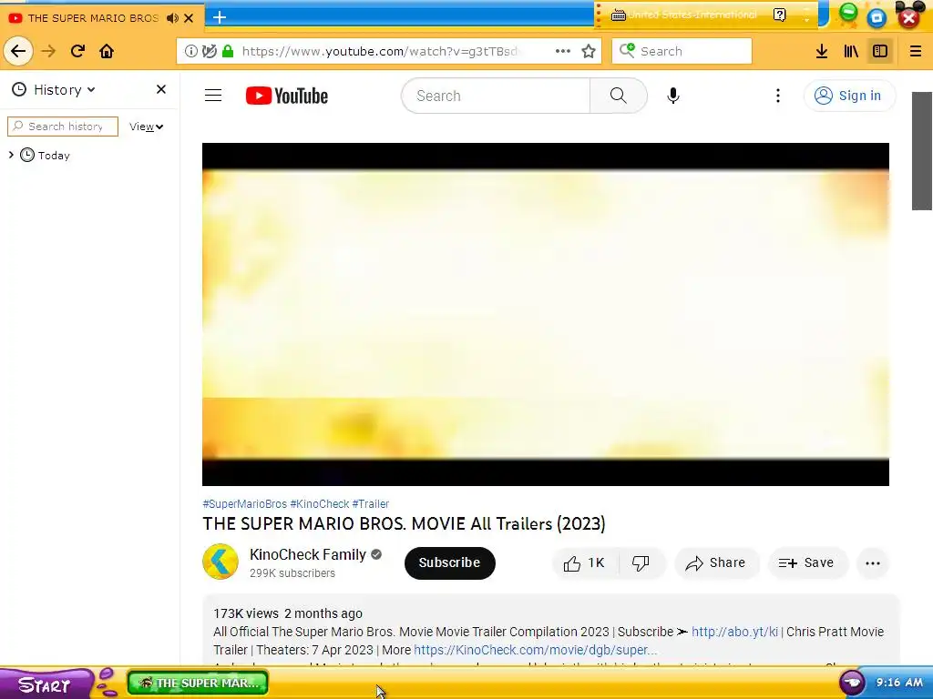Restore the window with blue button

coord(877,18)
